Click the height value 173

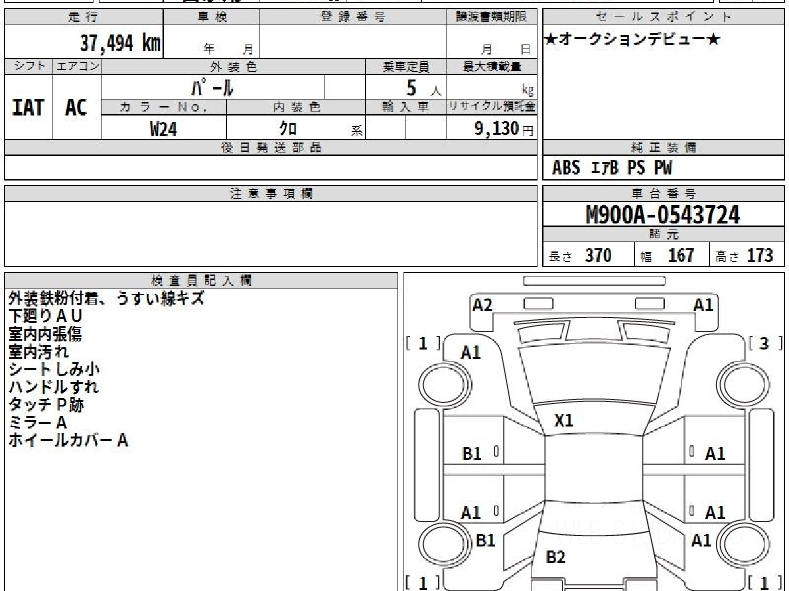[759, 255]
